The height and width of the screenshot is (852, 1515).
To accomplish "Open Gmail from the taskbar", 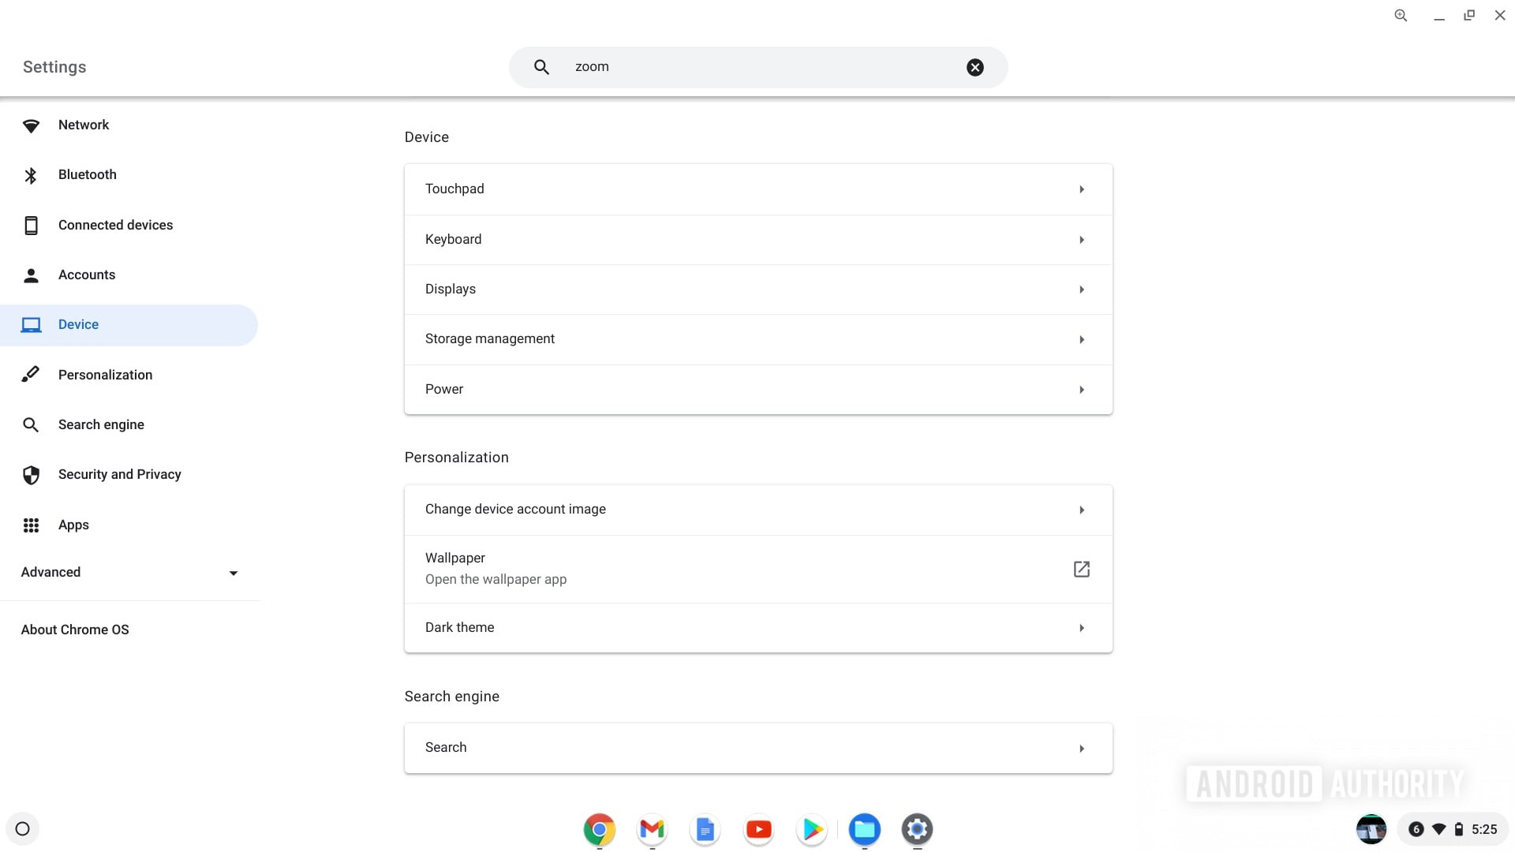I will point(653,829).
